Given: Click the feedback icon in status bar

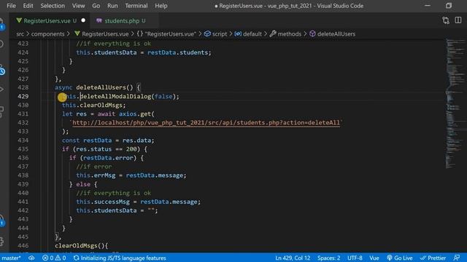Looking at the screenshot, I should pos(457,258).
